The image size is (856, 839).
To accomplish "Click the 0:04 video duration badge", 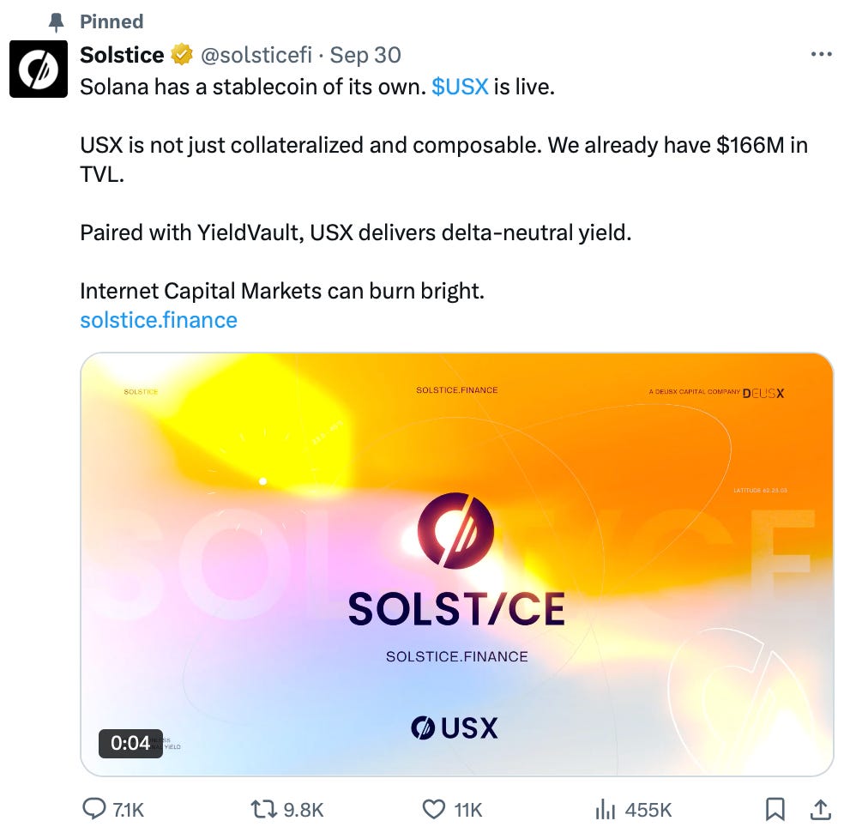I will (x=130, y=743).
